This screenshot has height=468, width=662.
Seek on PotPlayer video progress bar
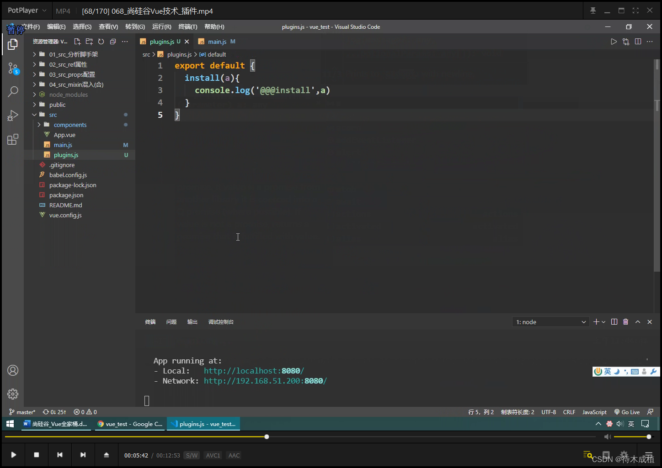pos(300,437)
